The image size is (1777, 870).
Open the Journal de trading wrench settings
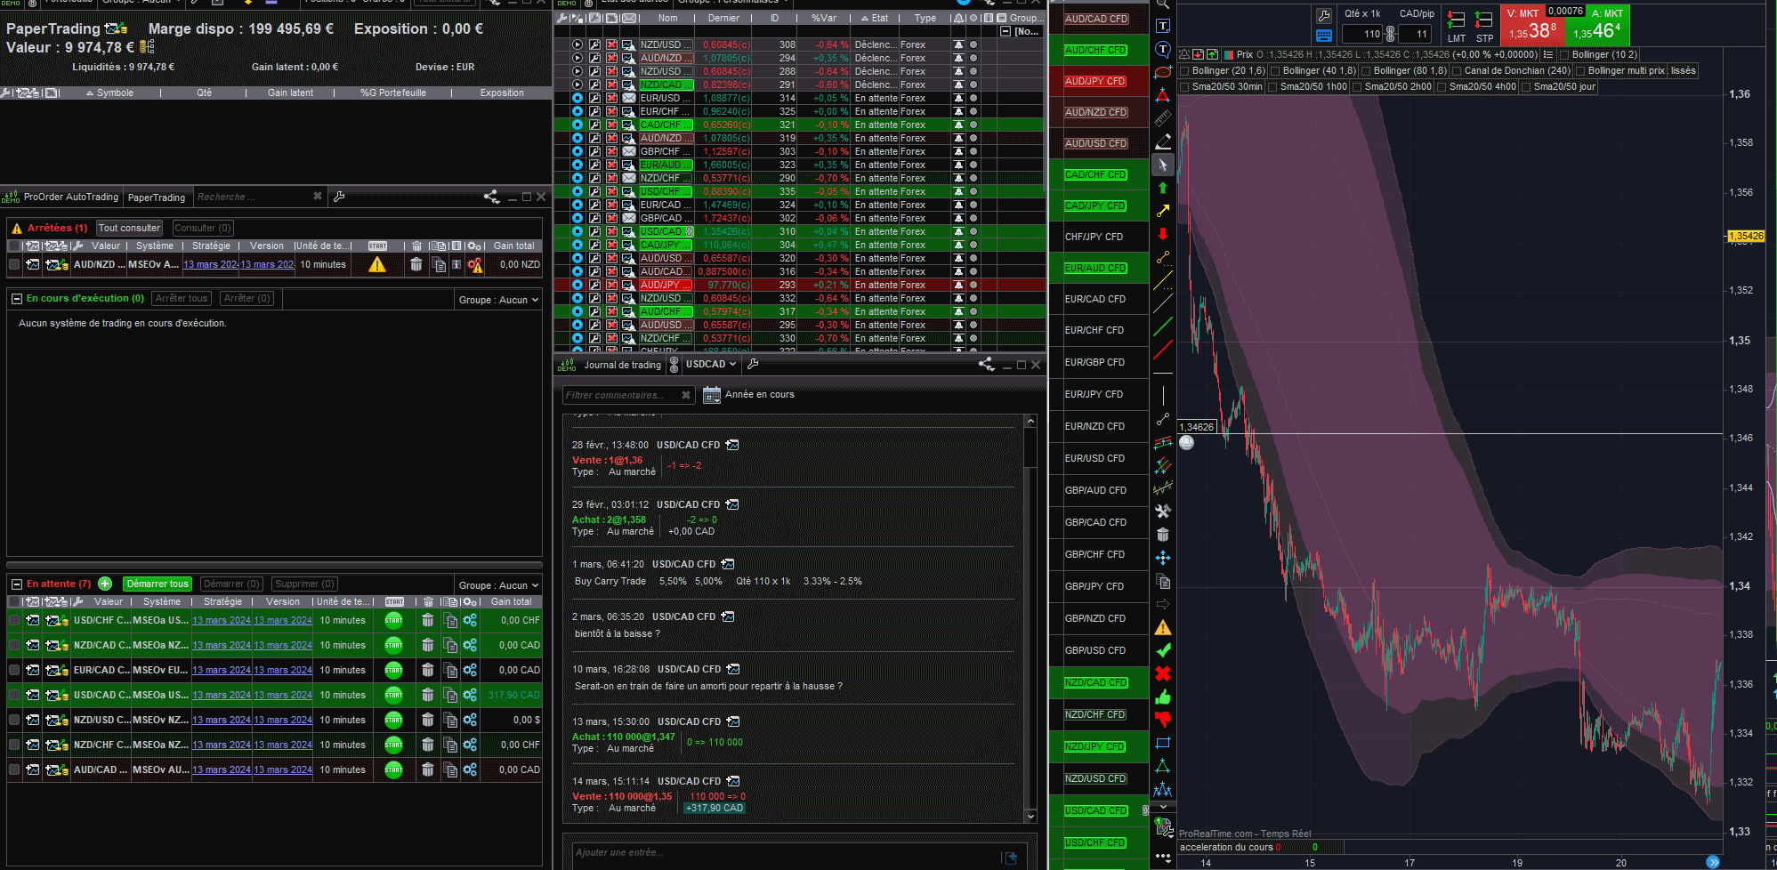[753, 364]
